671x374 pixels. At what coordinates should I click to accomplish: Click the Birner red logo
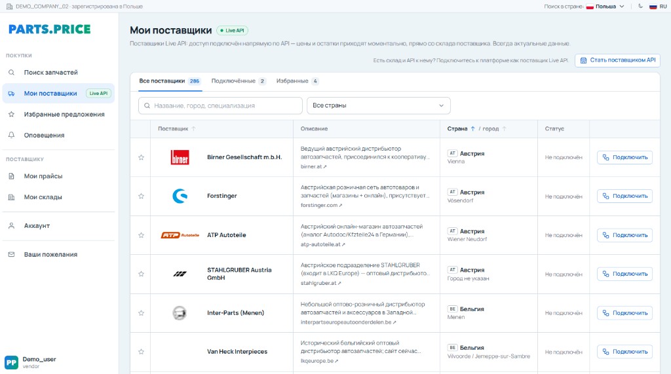(180, 157)
